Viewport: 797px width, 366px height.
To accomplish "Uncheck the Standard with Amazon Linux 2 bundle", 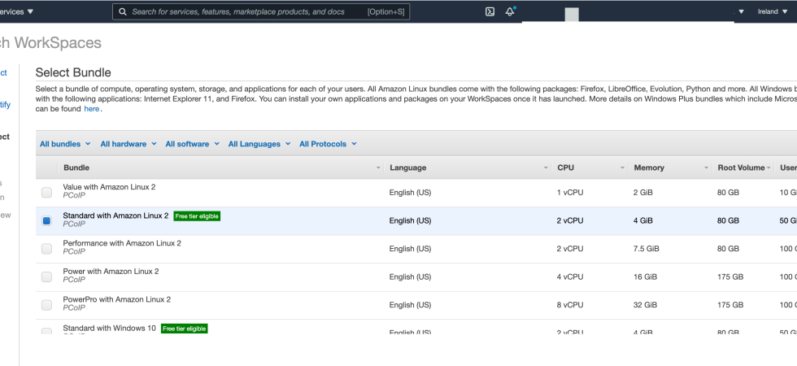I will (x=47, y=220).
